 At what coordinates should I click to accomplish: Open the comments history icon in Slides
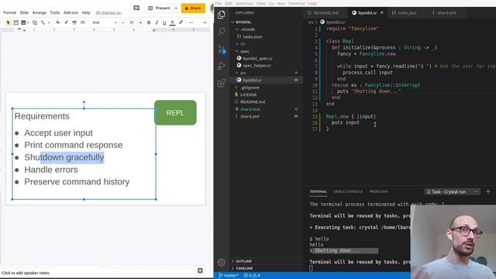tap(136, 8)
